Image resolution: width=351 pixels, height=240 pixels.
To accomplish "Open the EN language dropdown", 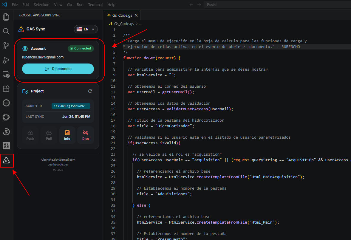I will (x=86, y=29).
